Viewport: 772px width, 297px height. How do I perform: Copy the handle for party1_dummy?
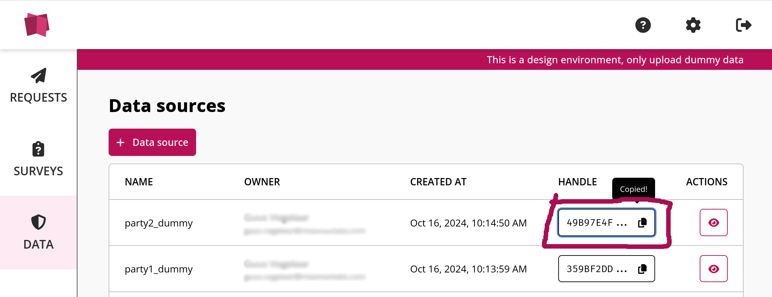pyautogui.click(x=642, y=269)
